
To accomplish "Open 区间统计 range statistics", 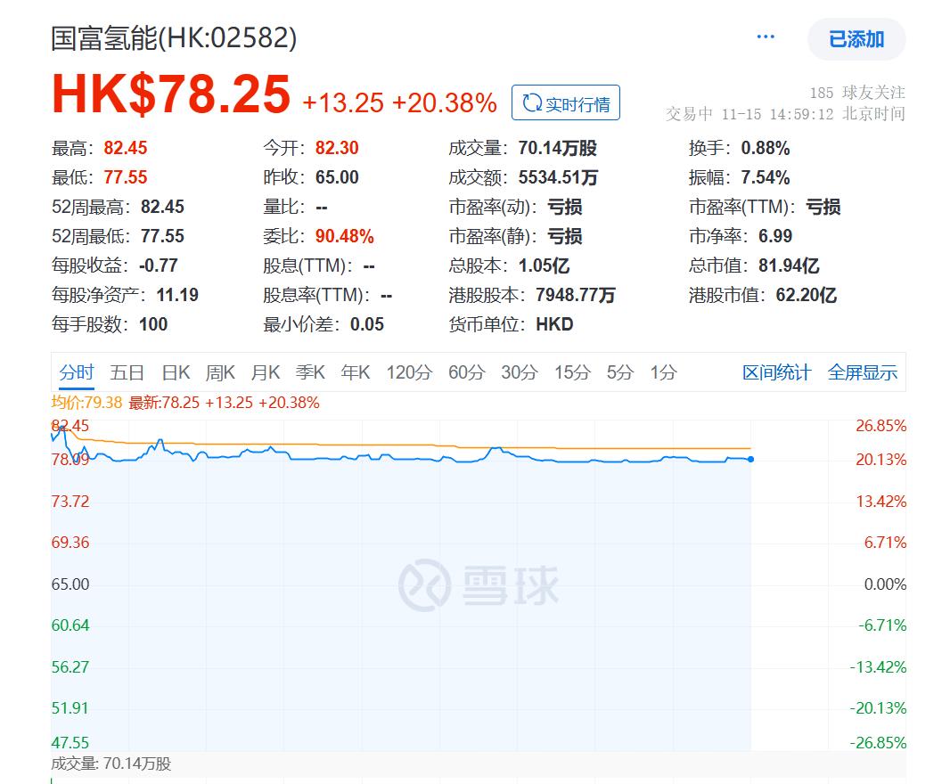I will coord(776,372).
